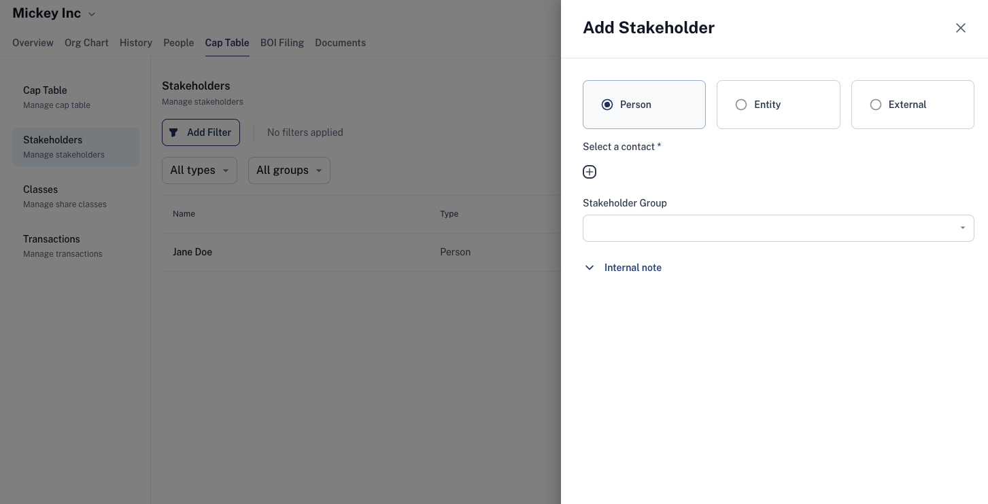
Task: Switch to the Org Chart tab
Action: click(x=86, y=43)
